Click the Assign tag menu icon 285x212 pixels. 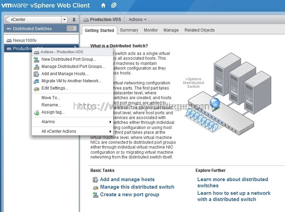tap(36, 113)
